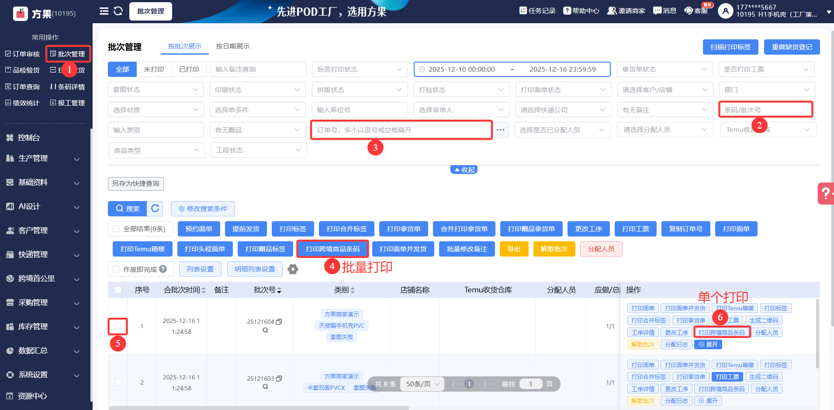
Task: Click the yellow 导出 export button
Action: point(514,249)
